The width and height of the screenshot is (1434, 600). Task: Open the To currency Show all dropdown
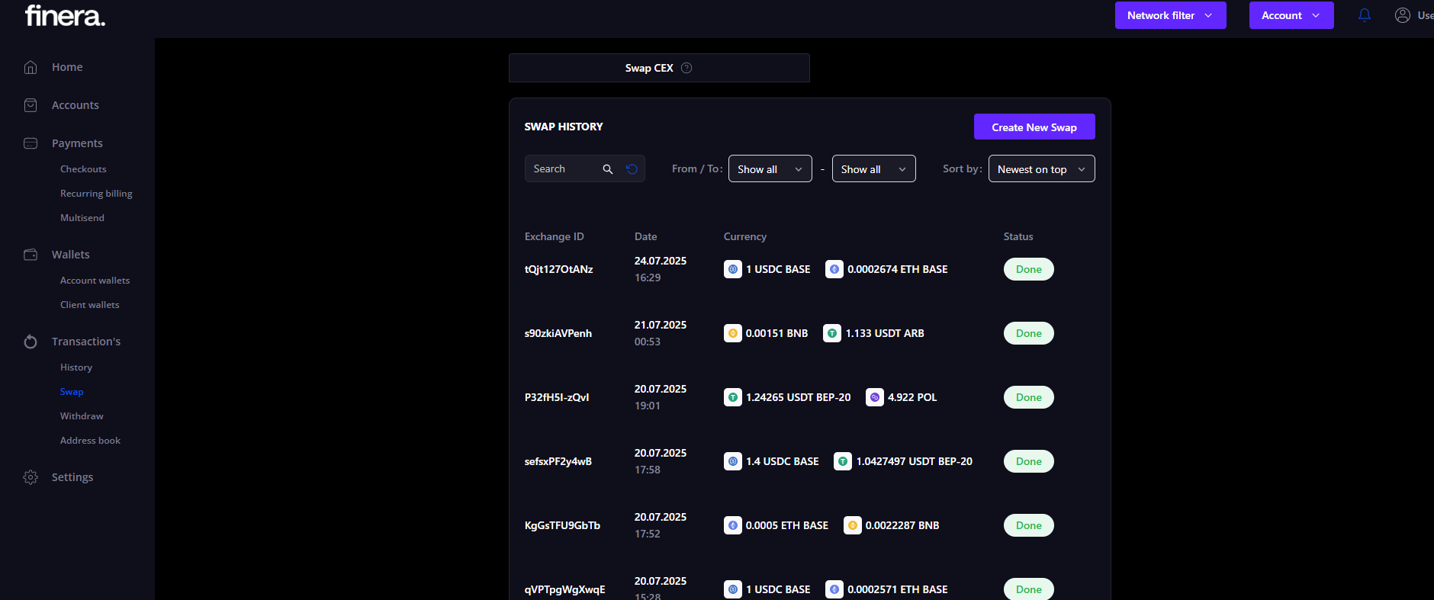[873, 169]
